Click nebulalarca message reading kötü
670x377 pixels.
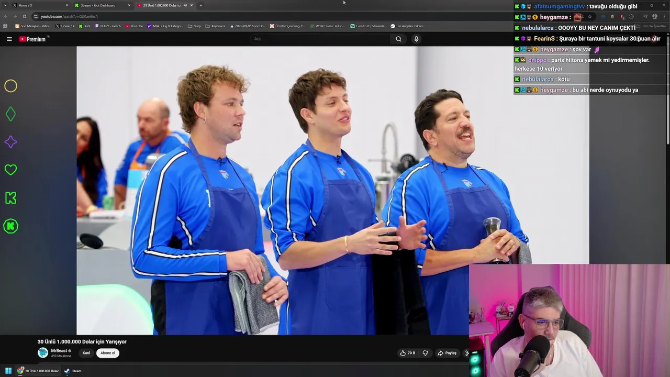click(x=564, y=79)
